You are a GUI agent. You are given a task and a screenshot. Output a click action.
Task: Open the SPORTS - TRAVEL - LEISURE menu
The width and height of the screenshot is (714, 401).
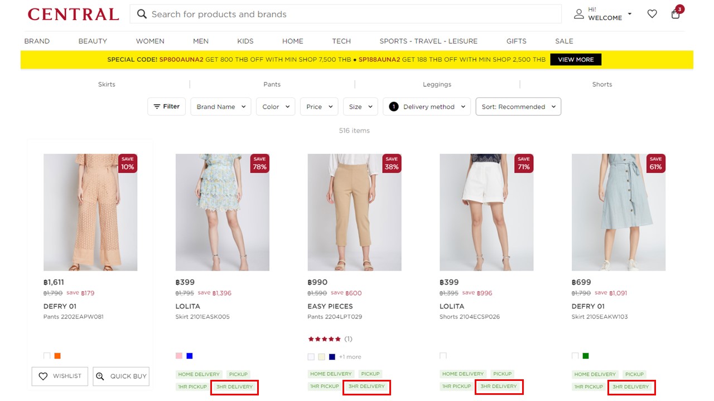[x=428, y=41]
